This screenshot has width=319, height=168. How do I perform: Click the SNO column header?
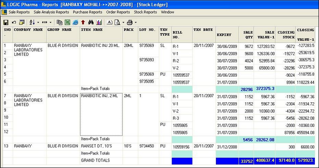[x=8, y=34]
